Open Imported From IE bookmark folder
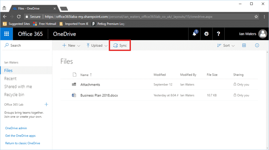Viewport: 269px width, 150px height. [x=74, y=24]
